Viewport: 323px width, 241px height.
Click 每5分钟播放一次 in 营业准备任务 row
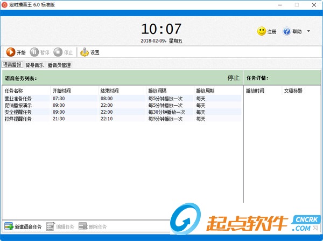point(165,99)
